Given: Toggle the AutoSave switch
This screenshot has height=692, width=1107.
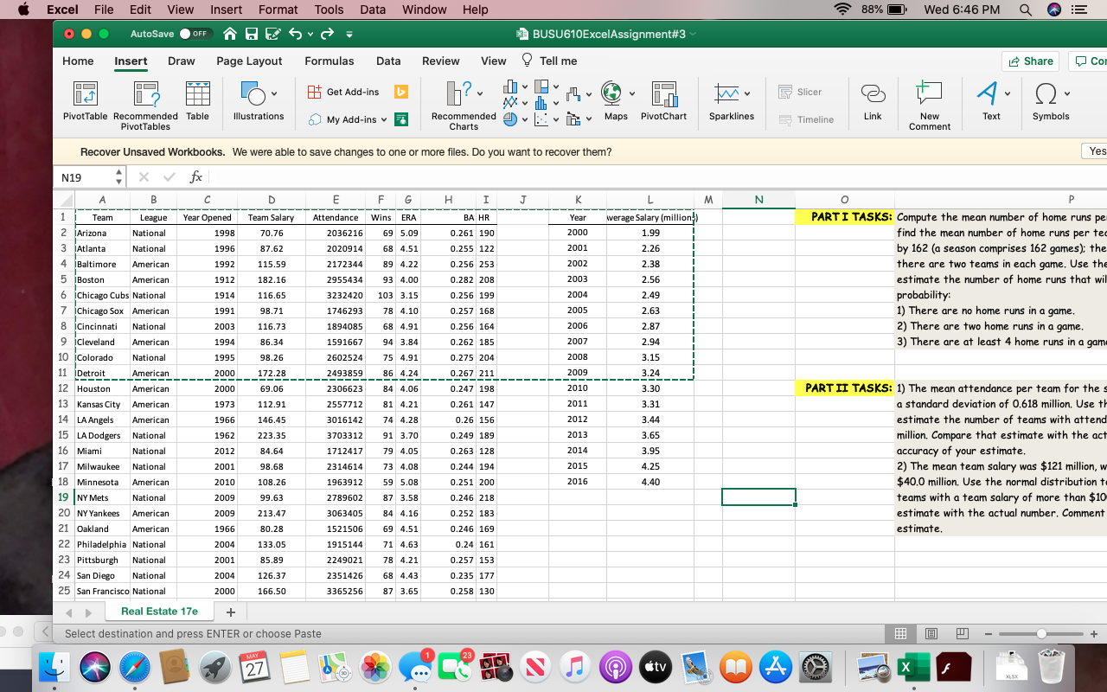Looking at the screenshot, I should tap(196, 34).
